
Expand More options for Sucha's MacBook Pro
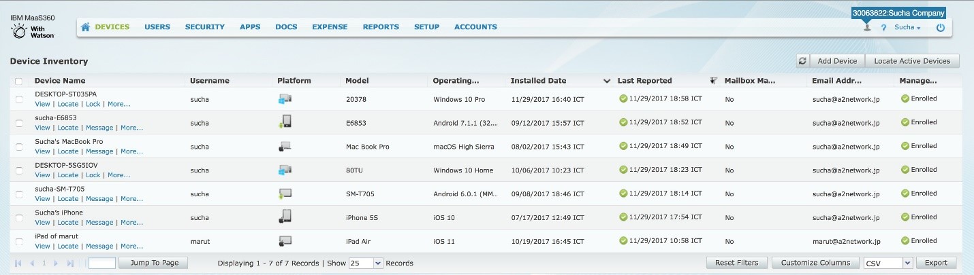(131, 151)
